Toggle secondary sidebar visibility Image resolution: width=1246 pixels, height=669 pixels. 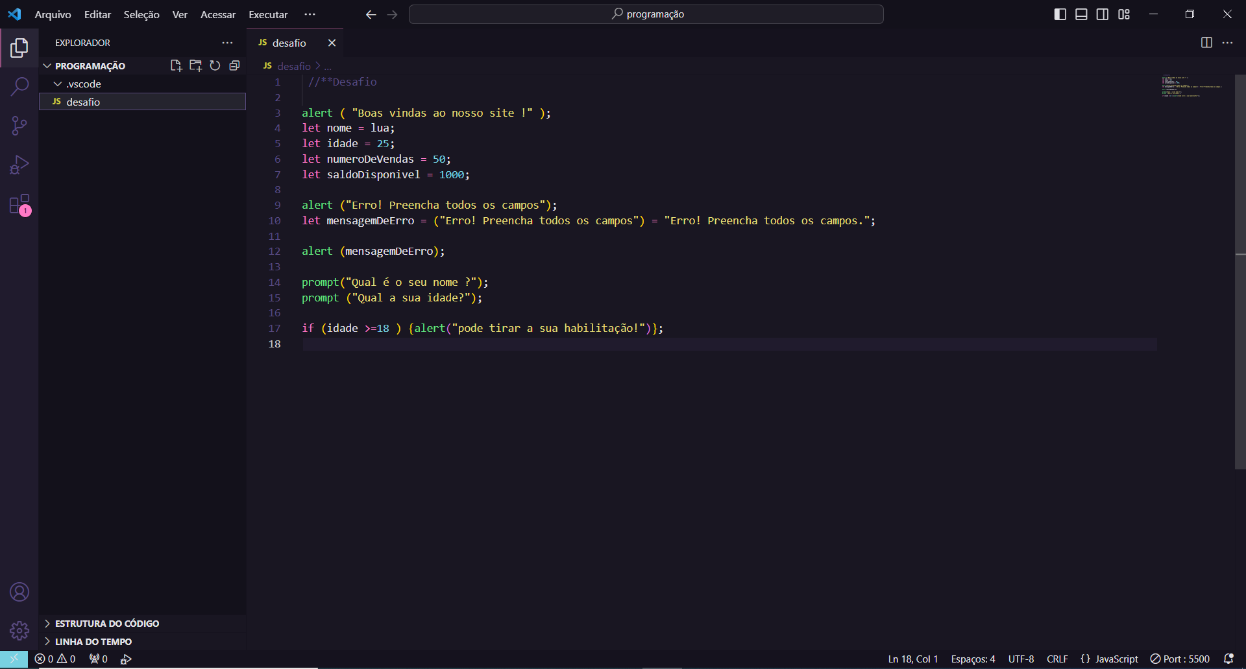tap(1103, 14)
